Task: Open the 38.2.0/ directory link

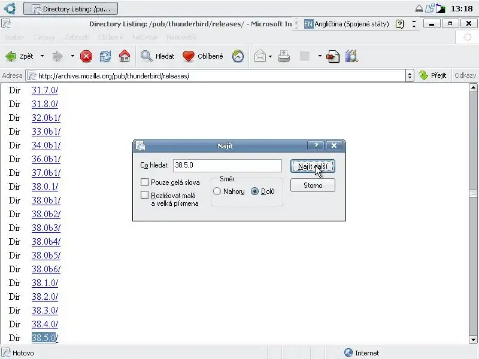Action: [45, 297]
